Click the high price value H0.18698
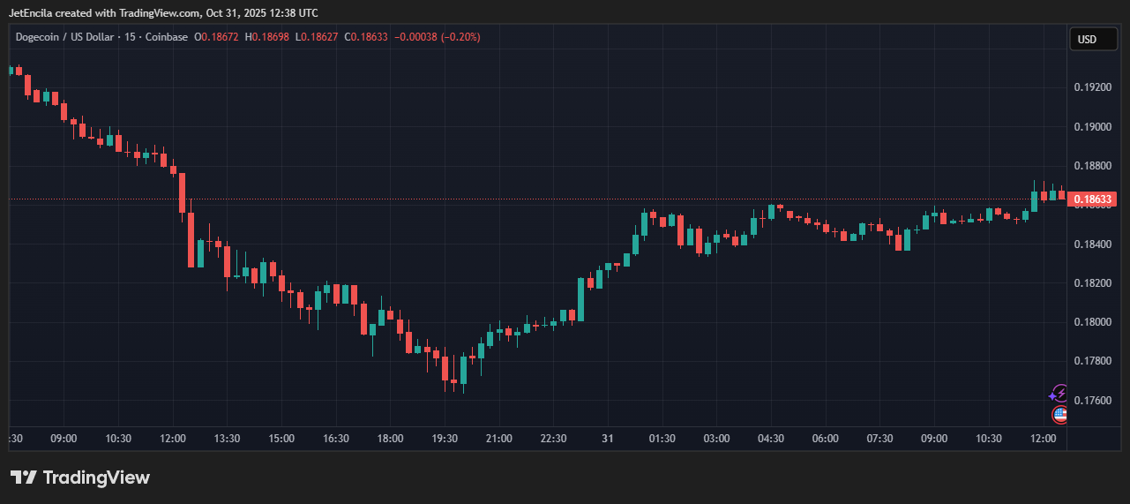Image resolution: width=1130 pixels, height=504 pixels. point(267,37)
